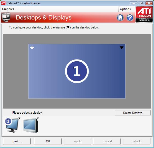Select the monitor display labeled 1
Viewport: 154px width, 148px height.
point(12,125)
